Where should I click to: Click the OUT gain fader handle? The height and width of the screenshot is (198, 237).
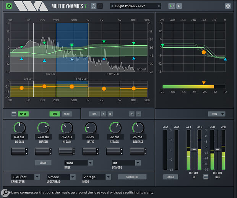coord(218,150)
